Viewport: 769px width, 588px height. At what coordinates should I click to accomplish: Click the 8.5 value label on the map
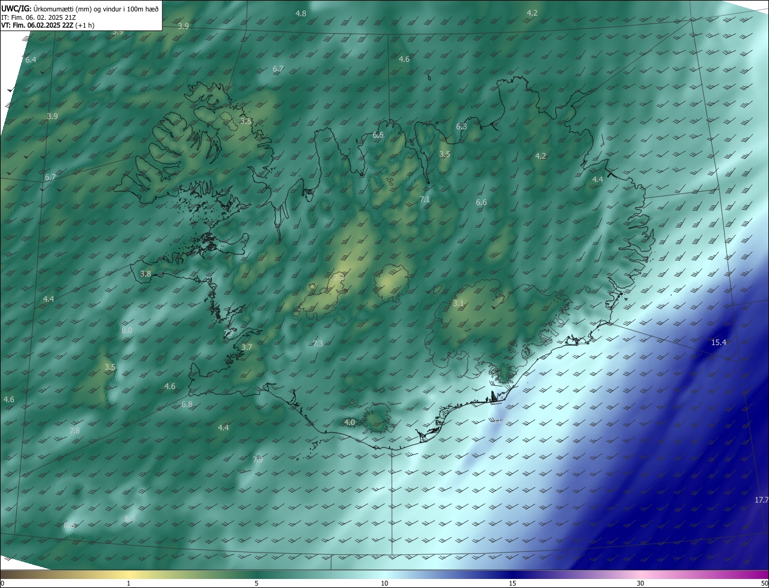[130, 518]
